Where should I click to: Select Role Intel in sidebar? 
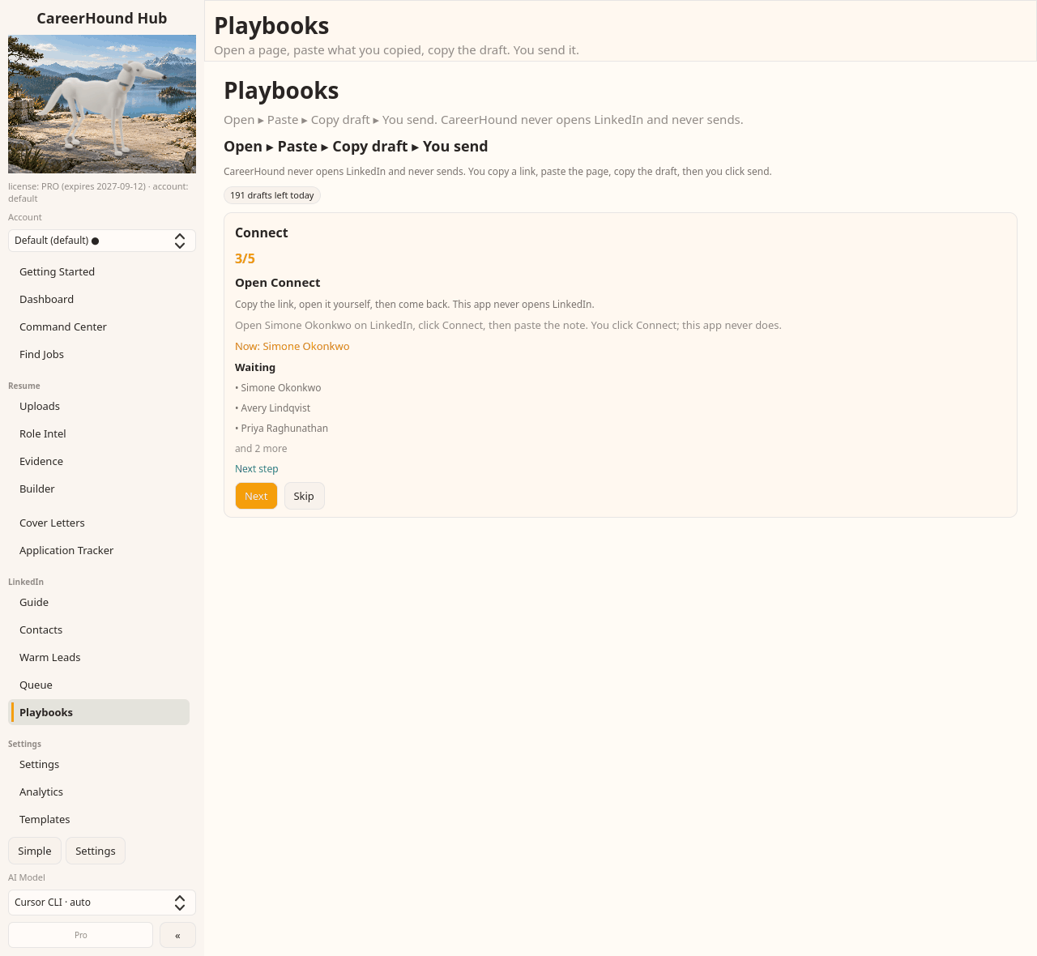point(99,433)
